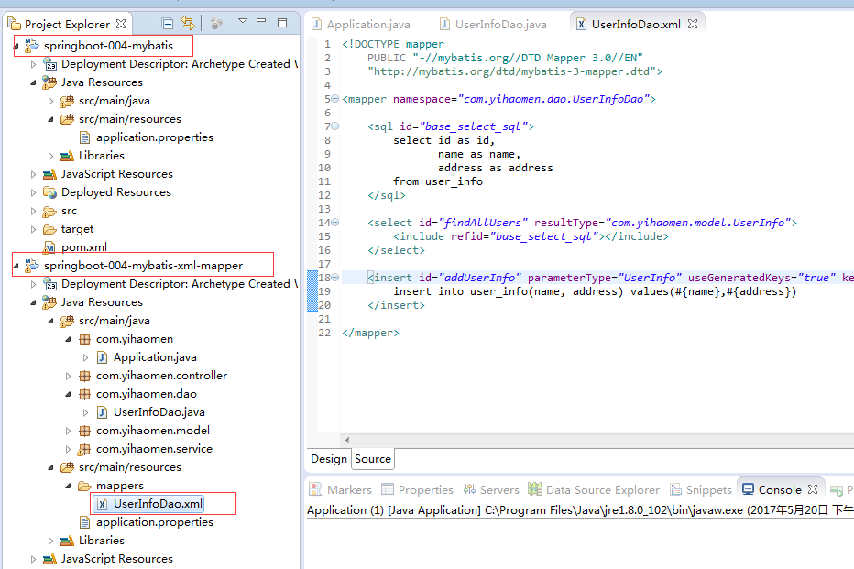Expand second project's Libraries node
Viewport: 854px width, 569px height.
coord(50,541)
